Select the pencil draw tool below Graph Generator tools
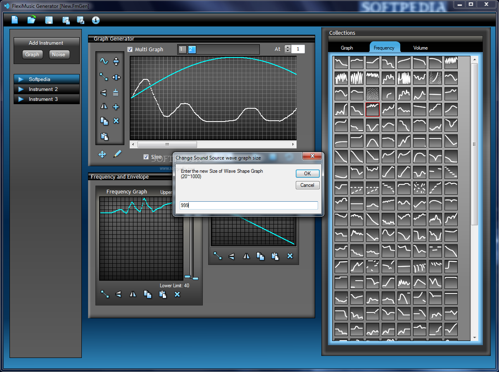Screen dimensions: 499x372 point(118,154)
